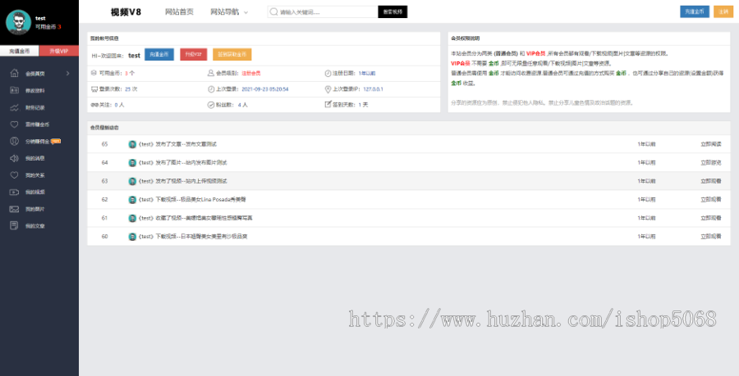Click the magnifier icon in the search box
Screen dimensions: 739x376
tap(273, 11)
